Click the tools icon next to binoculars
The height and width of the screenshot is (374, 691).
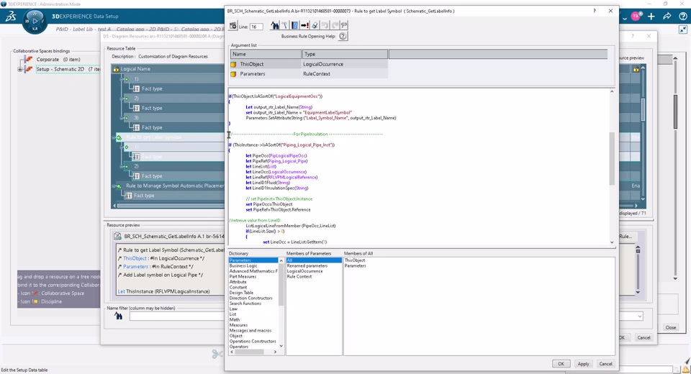point(285,26)
